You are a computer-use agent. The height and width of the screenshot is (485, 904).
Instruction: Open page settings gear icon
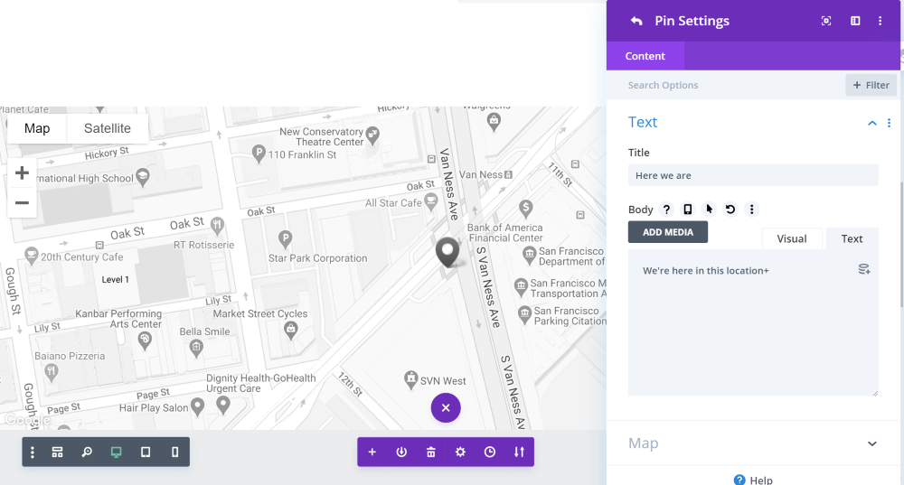pyautogui.click(x=460, y=452)
